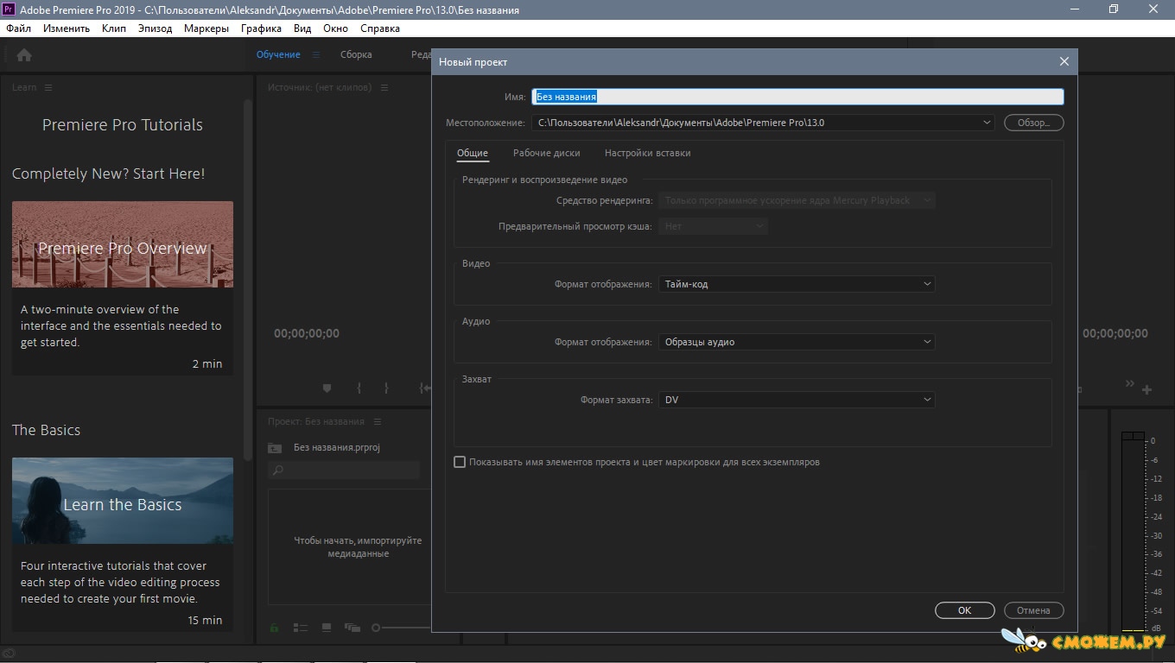Image resolution: width=1175 pixels, height=663 pixels.
Task: Maximize the Premiere Pro window
Action: (x=1114, y=9)
